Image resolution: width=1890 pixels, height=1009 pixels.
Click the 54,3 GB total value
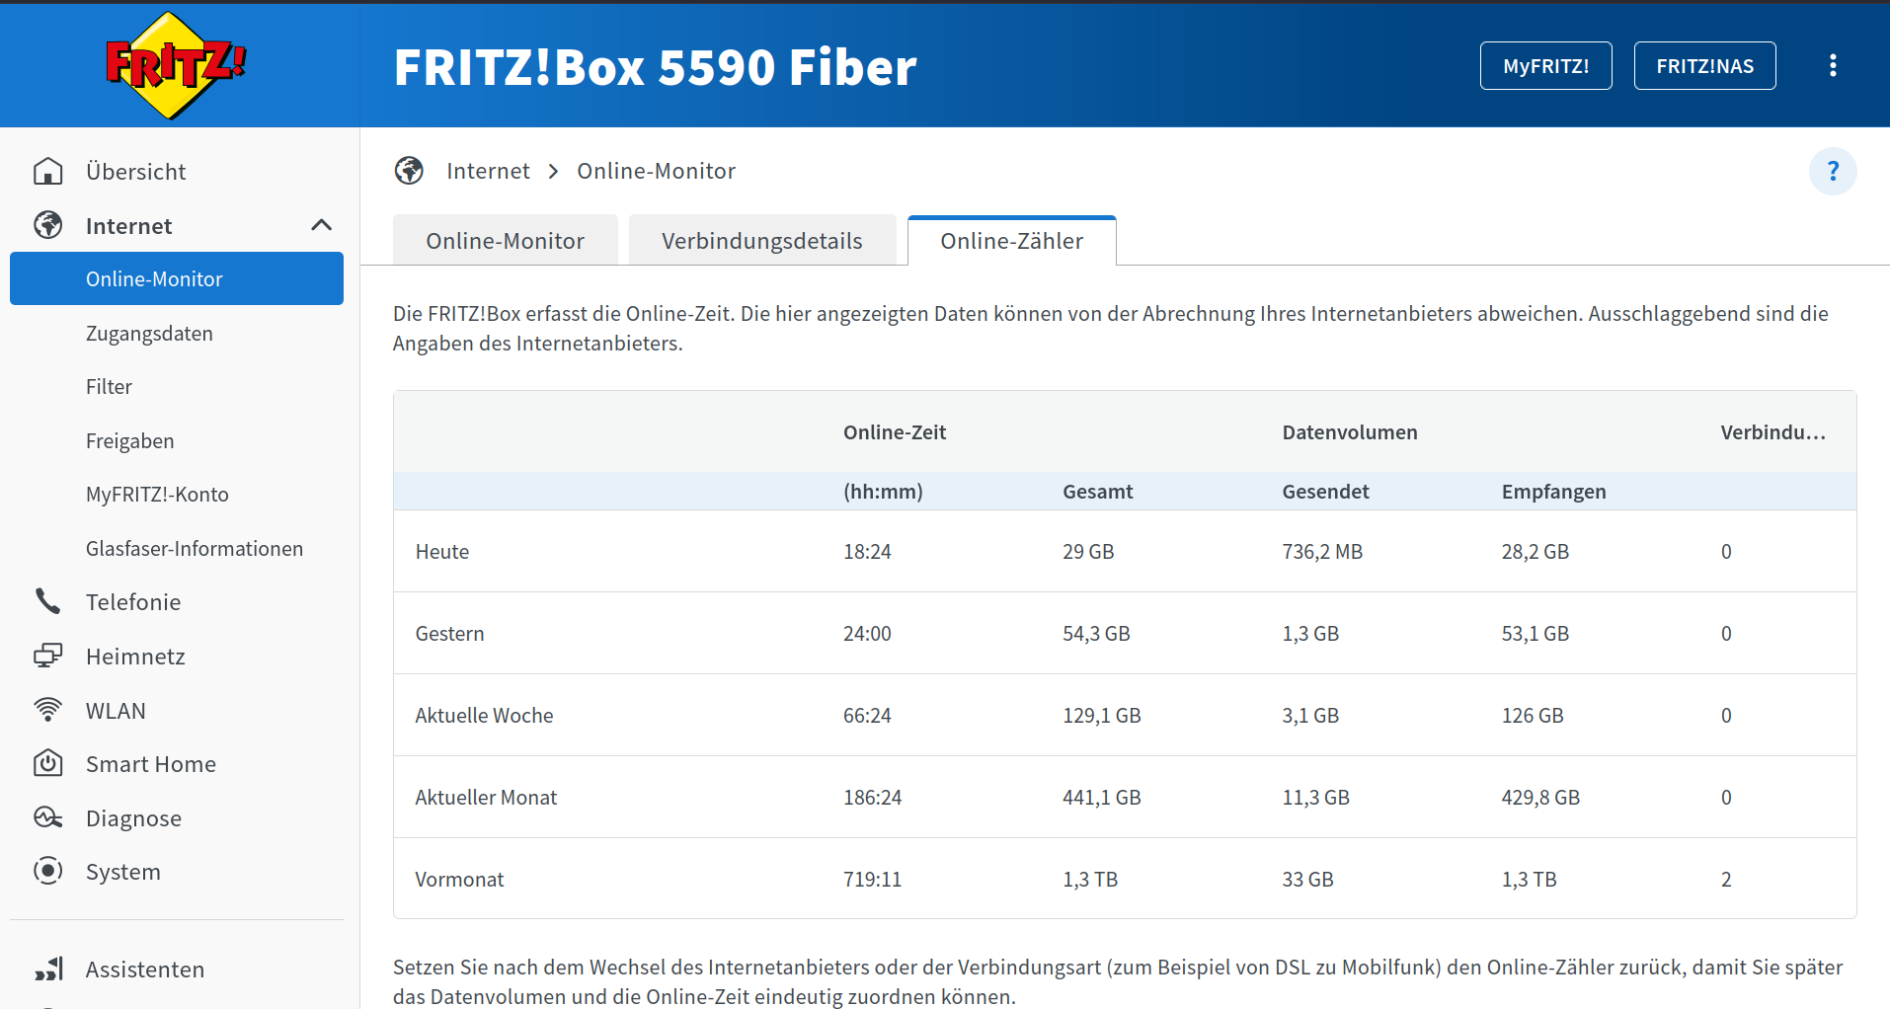click(1096, 633)
